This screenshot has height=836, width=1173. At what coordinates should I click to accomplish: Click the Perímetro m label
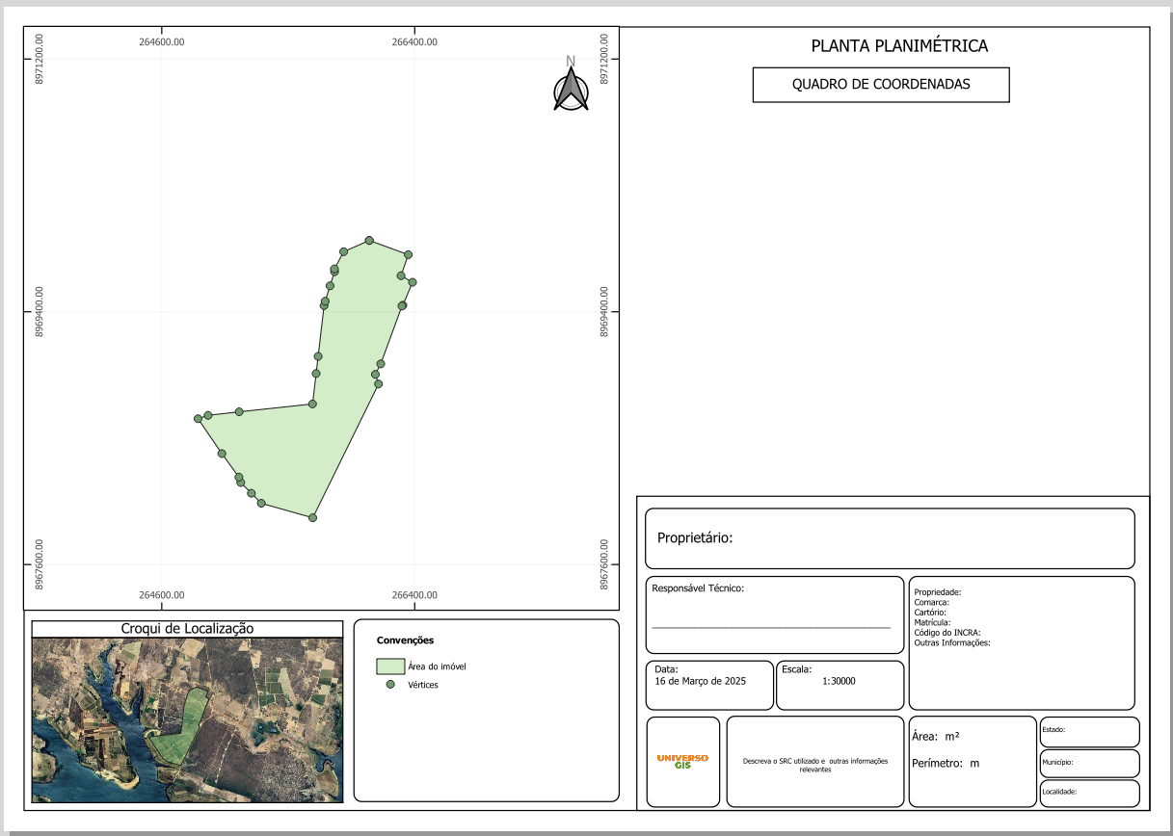945,763
